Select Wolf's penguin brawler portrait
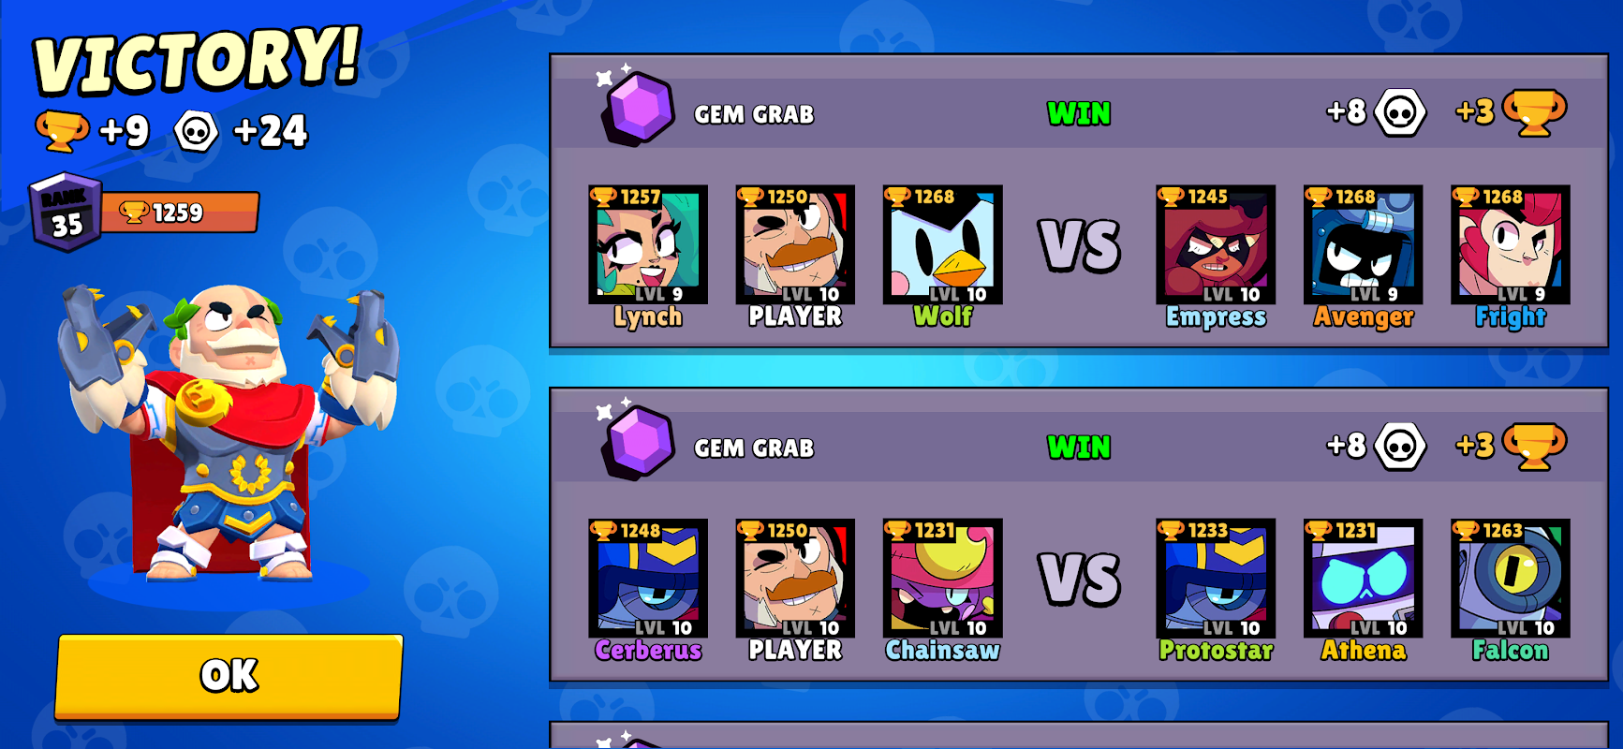The image size is (1623, 749). point(942,244)
